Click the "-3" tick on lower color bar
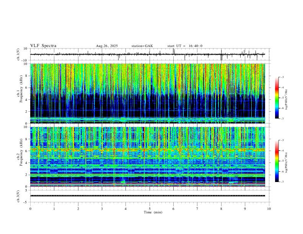Viewport: 303px width, 234px height. [282, 140]
